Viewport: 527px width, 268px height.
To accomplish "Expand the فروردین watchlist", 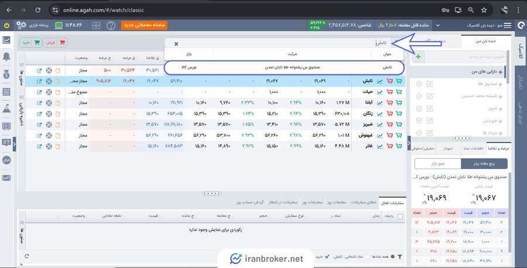I will click(x=501, y=121).
